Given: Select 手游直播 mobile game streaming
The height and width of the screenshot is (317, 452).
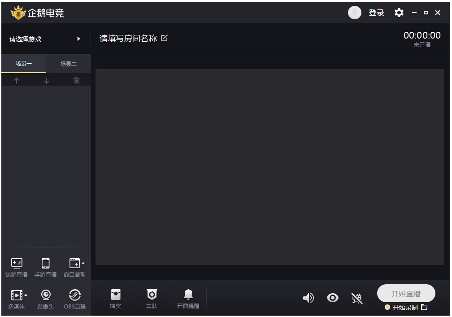Looking at the screenshot, I should click(x=46, y=268).
